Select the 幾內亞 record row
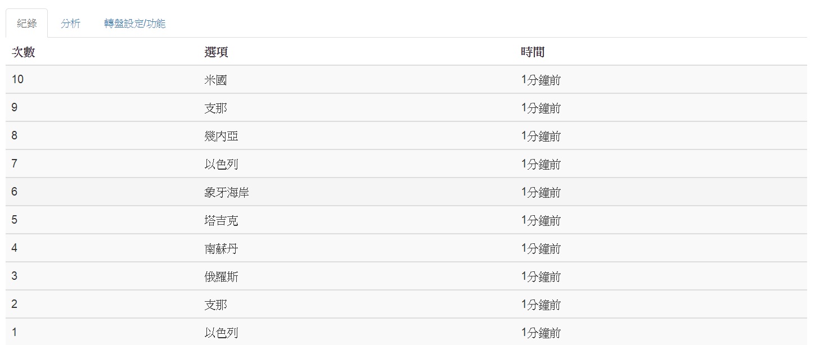The height and width of the screenshot is (345, 824). 406,136
